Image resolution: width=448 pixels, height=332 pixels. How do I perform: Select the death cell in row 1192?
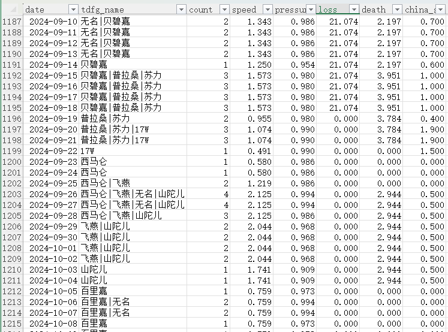381,76
